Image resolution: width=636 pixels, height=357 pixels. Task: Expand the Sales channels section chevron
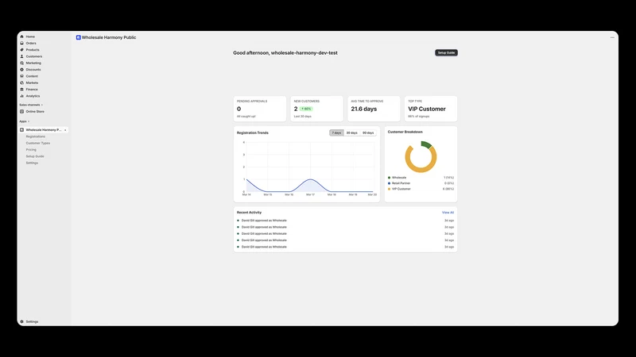pos(42,105)
